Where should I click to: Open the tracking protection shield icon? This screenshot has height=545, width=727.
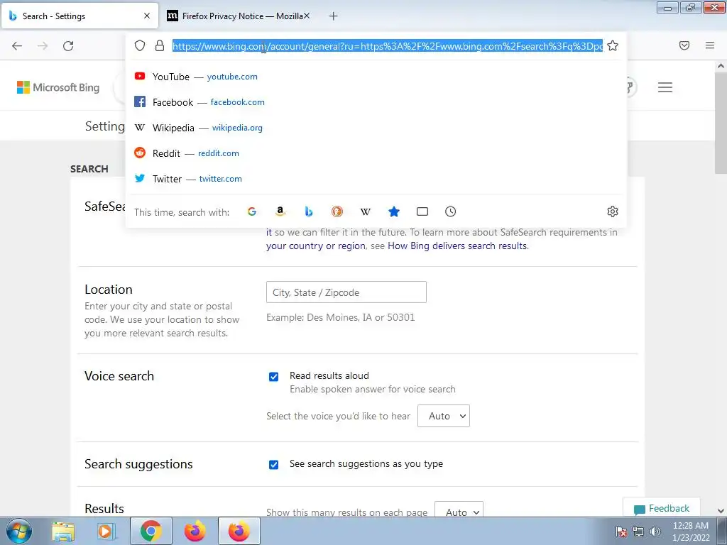140,45
